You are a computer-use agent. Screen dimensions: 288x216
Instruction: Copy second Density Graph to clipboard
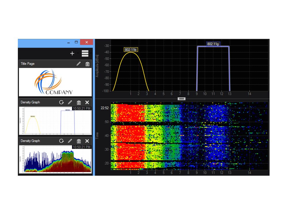(79, 141)
